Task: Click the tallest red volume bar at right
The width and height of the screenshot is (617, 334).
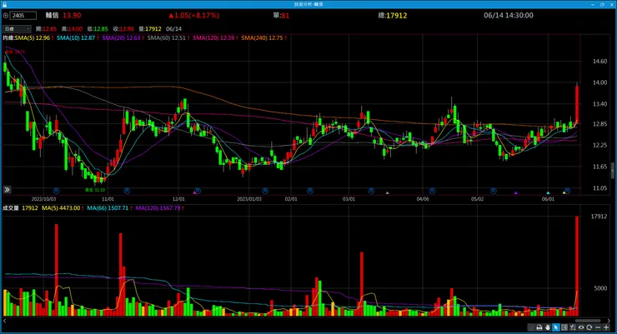Action: (577, 266)
